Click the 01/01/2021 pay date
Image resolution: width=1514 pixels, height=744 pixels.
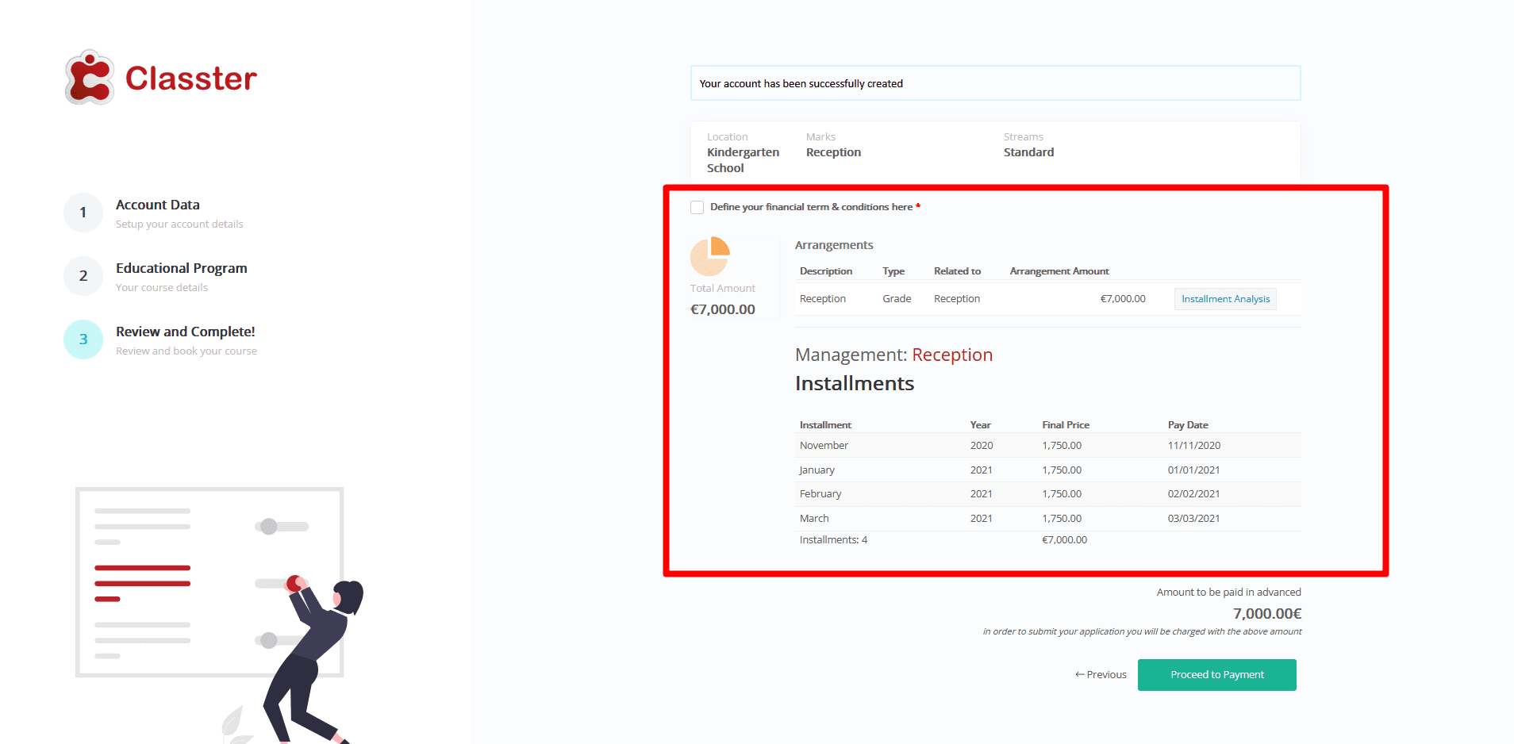tap(1194, 470)
